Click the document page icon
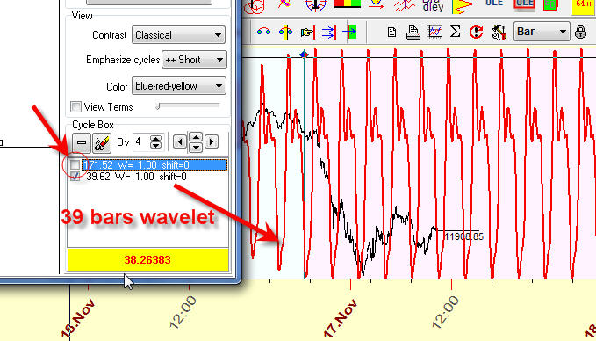The width and height of the screenshot is (596, 341). pos(391,32)
